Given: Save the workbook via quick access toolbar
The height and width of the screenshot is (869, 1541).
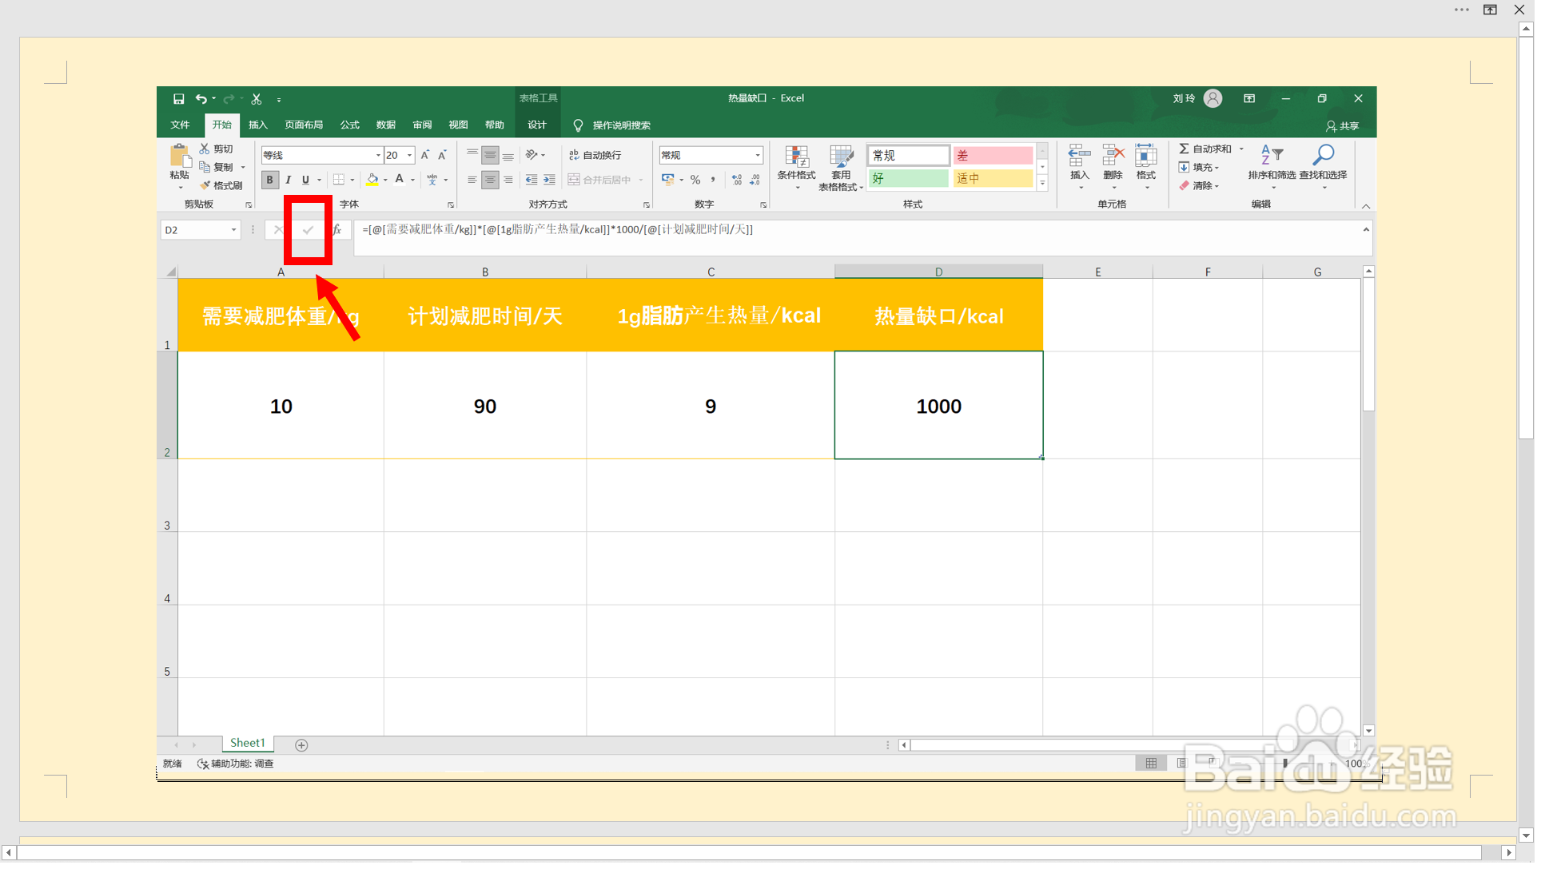Looking at the screenshot, I should (x=179, y=99).
